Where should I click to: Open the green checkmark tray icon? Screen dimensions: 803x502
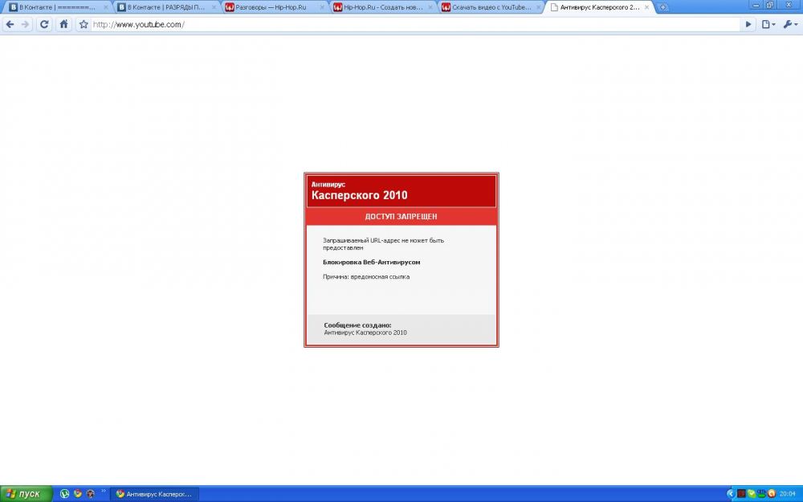(x=752, y=494)
